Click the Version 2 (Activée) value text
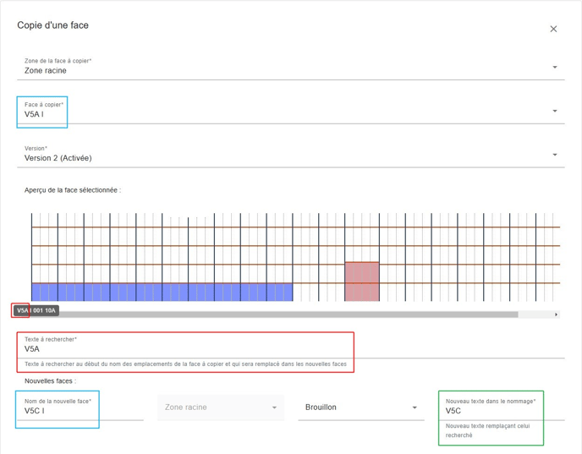Screen dimensions: 582x454 point(58,158)
